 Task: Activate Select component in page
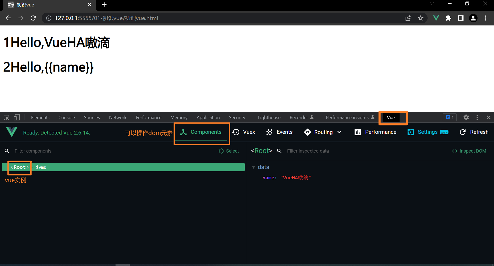click(228, 151)
